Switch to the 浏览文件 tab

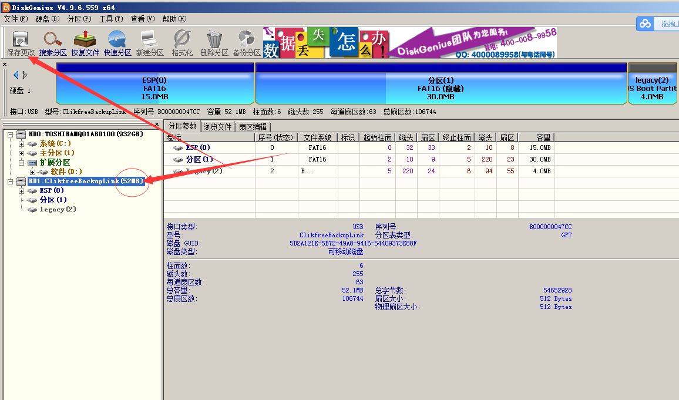(x=218, y=127)
